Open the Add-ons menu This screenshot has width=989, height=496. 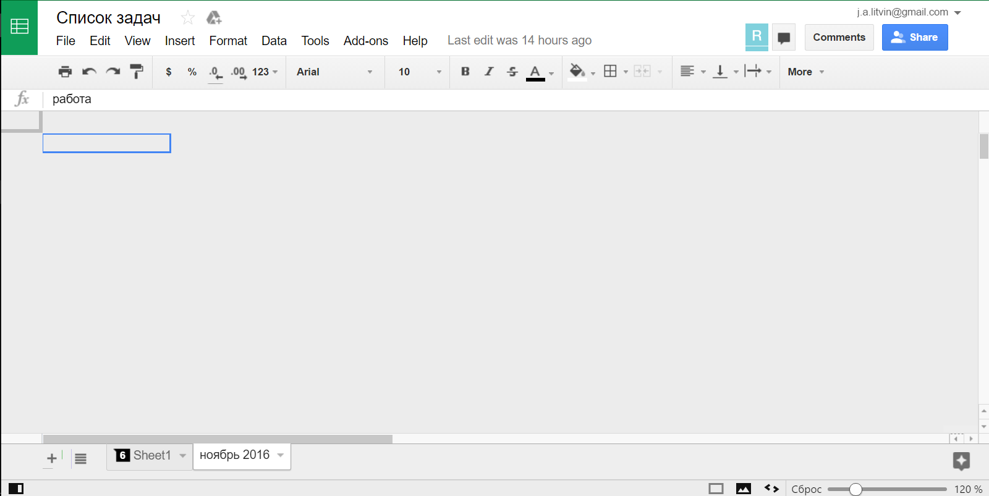click(x=366, y=41)
